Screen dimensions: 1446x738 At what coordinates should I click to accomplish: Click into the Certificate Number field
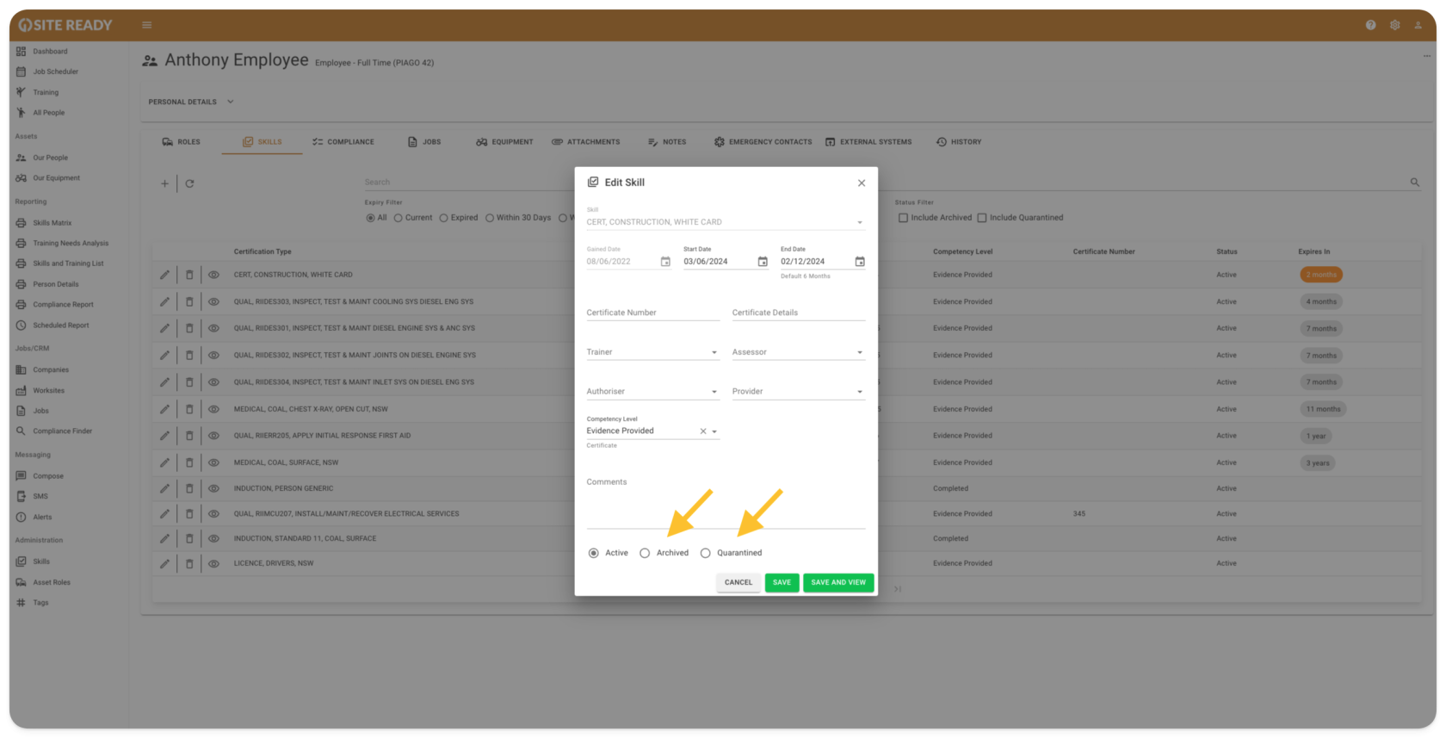coord(652,313)
